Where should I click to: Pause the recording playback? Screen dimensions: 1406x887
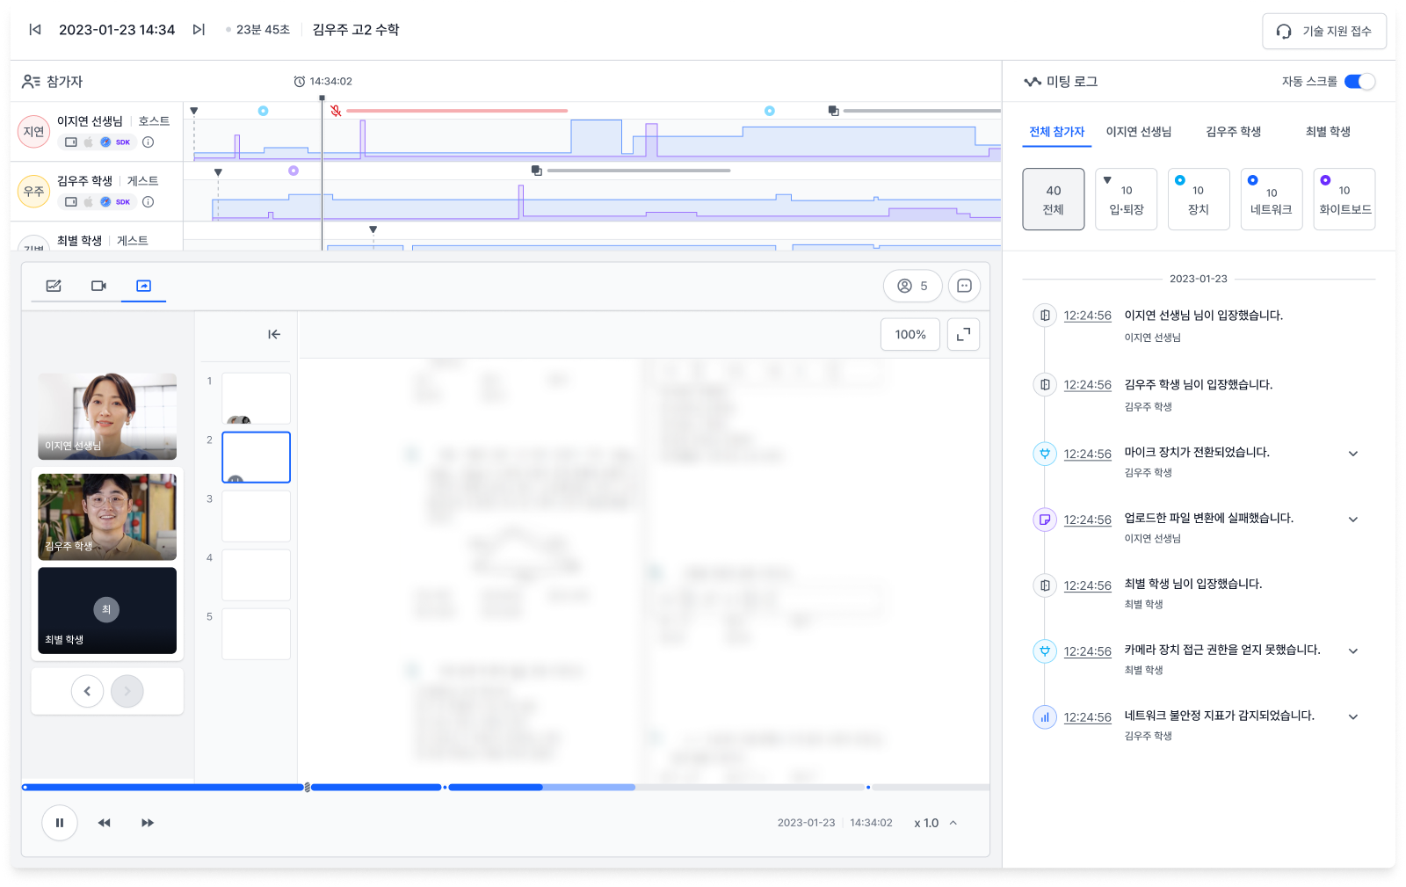click(x=60, y=823)
